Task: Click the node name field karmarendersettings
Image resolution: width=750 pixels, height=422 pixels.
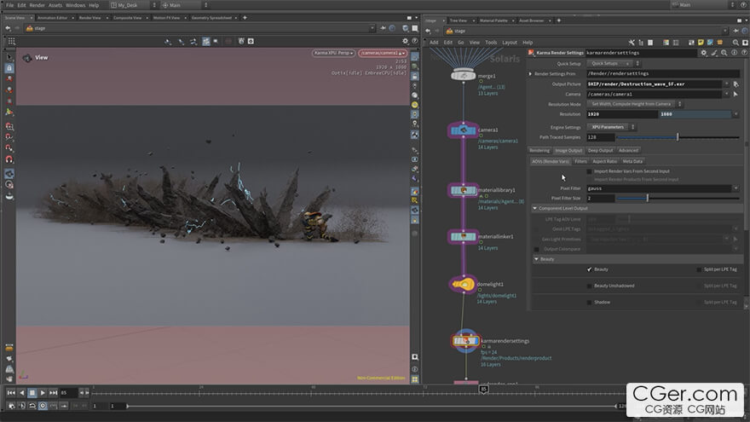Action: pyautogui.click(x=641, y=53)
